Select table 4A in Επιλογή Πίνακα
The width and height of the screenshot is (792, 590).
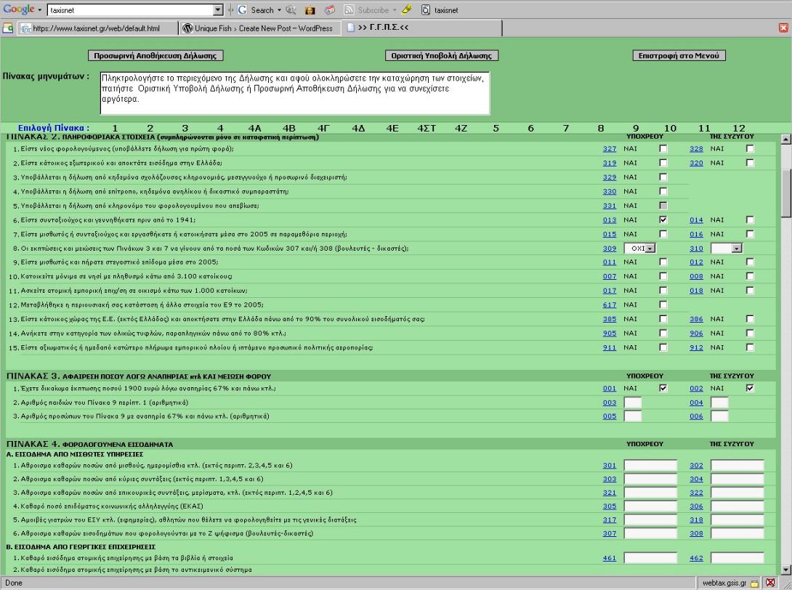click(254, 129)
